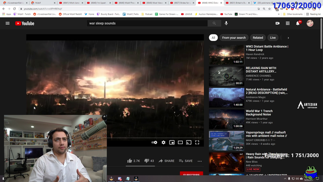Open the account avatar menu
The image size is (323, 182).
[310, 23]
